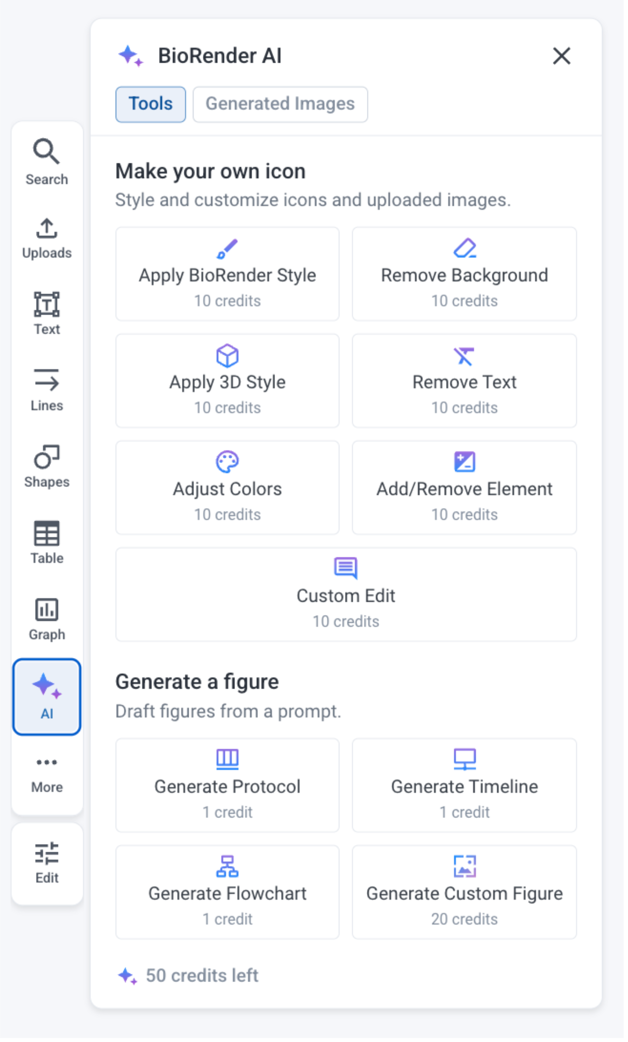628x1042 pixels.
Task: Open the Edit settings panel
Action: tap(47, 863)
